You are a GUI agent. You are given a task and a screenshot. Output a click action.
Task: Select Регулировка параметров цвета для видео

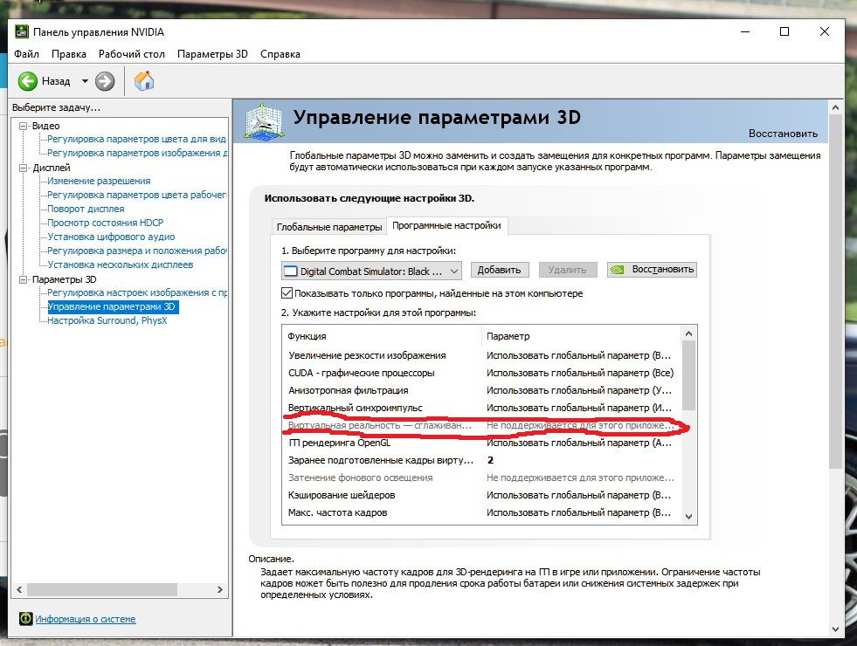(136, 139)
